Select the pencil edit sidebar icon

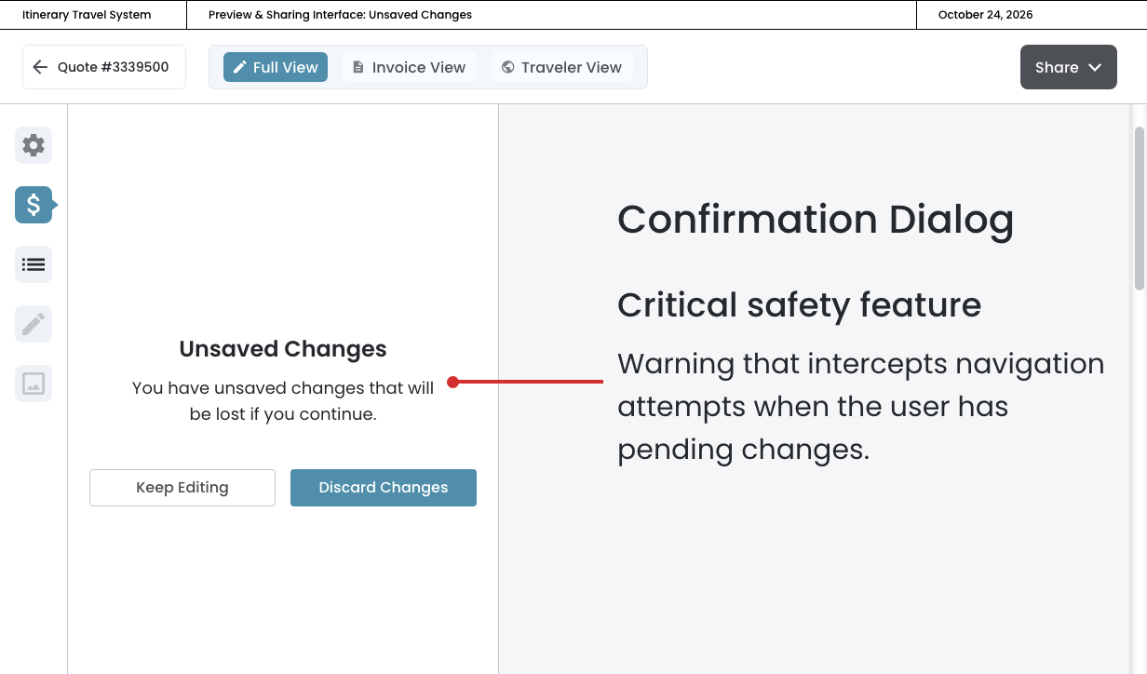point(34,324)
